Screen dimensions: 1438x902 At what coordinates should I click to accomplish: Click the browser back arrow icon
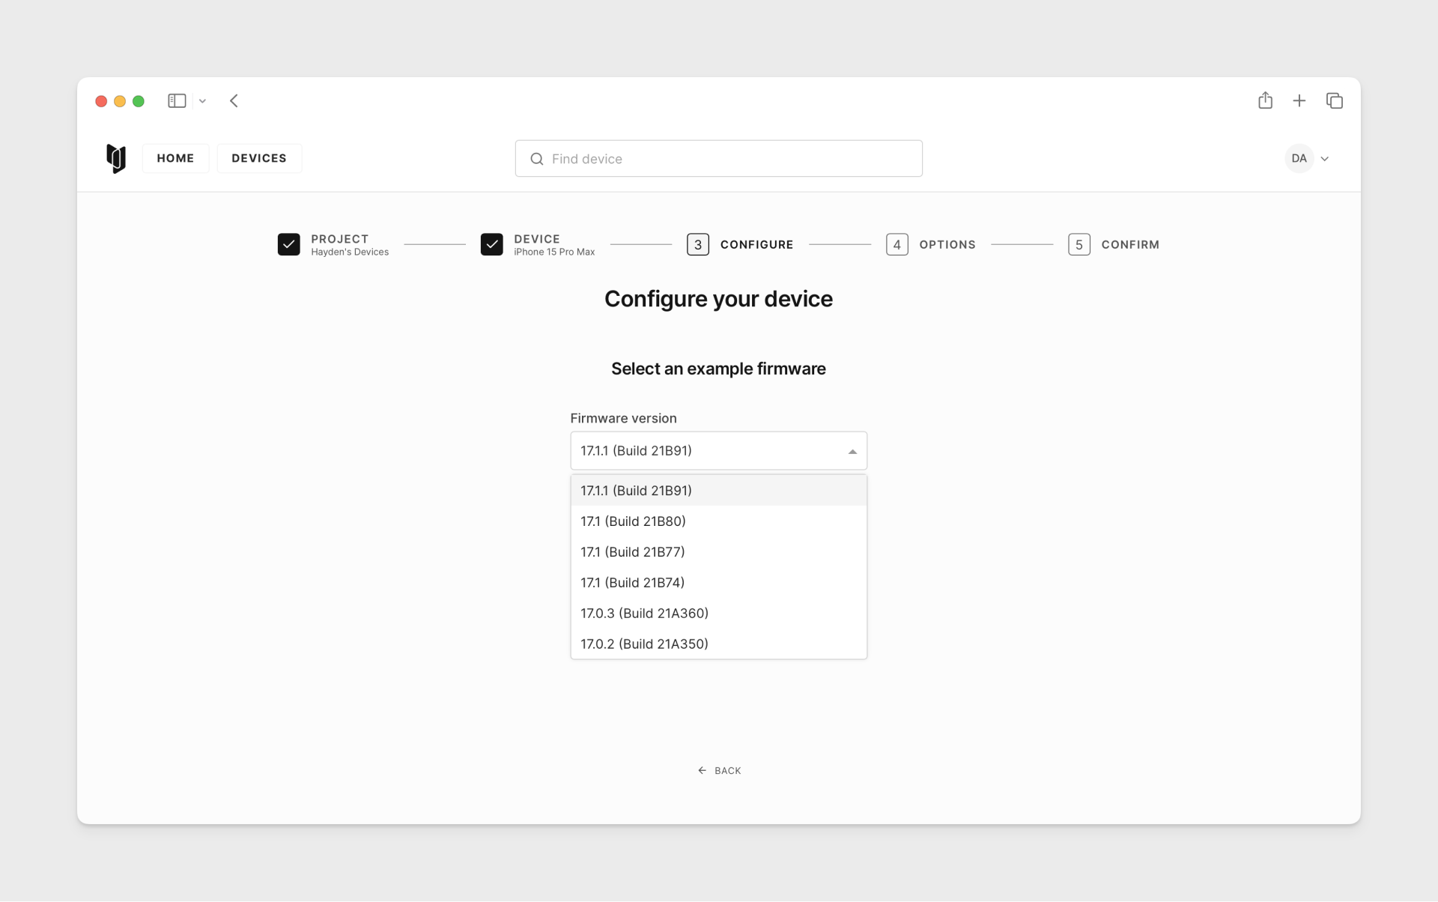234,100
